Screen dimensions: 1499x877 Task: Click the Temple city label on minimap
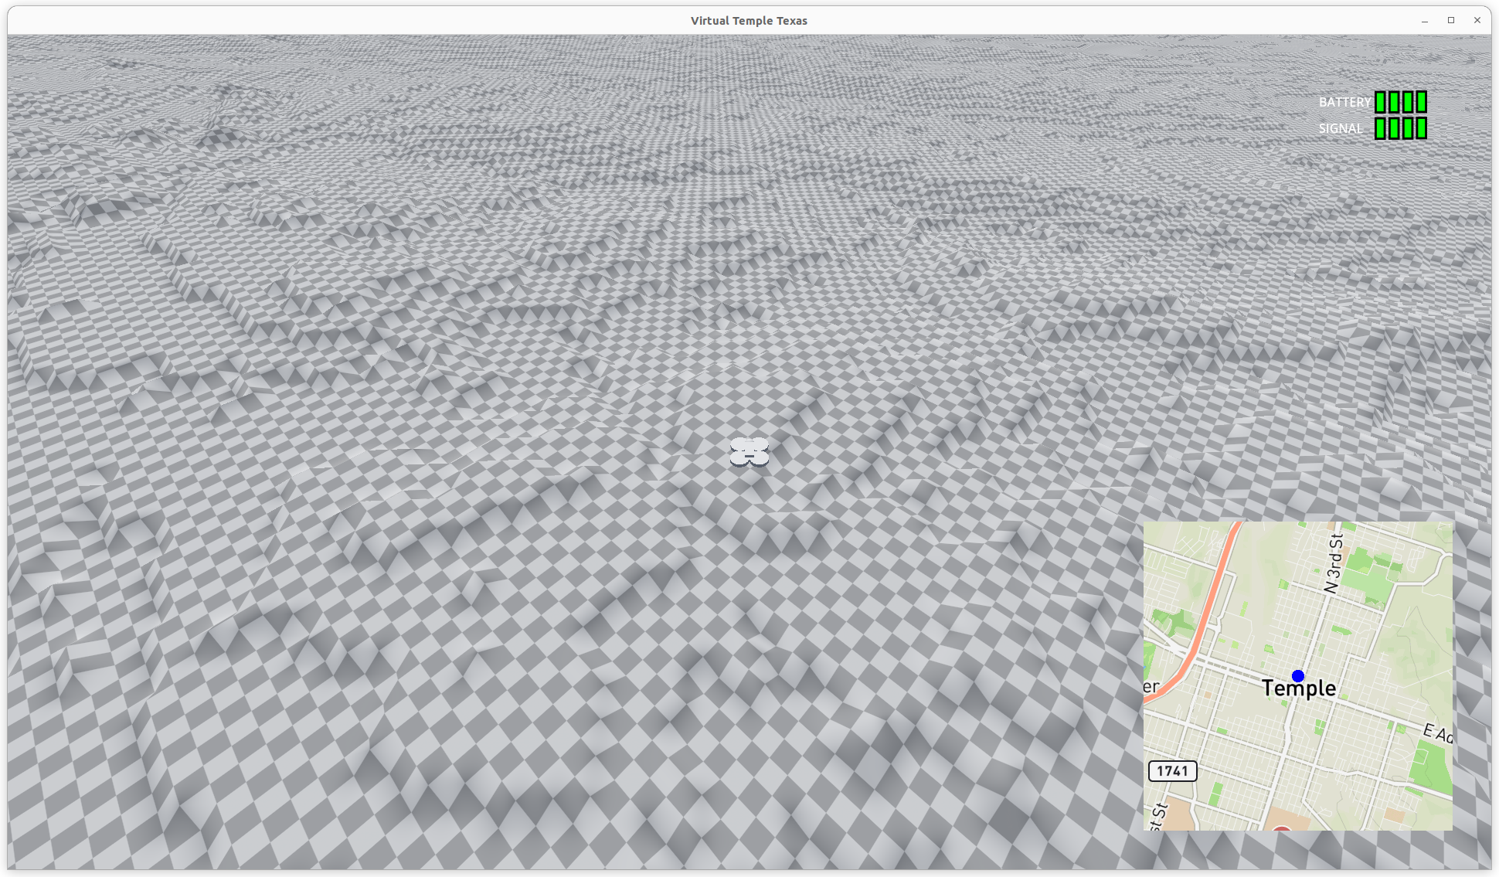[1299, 688]
